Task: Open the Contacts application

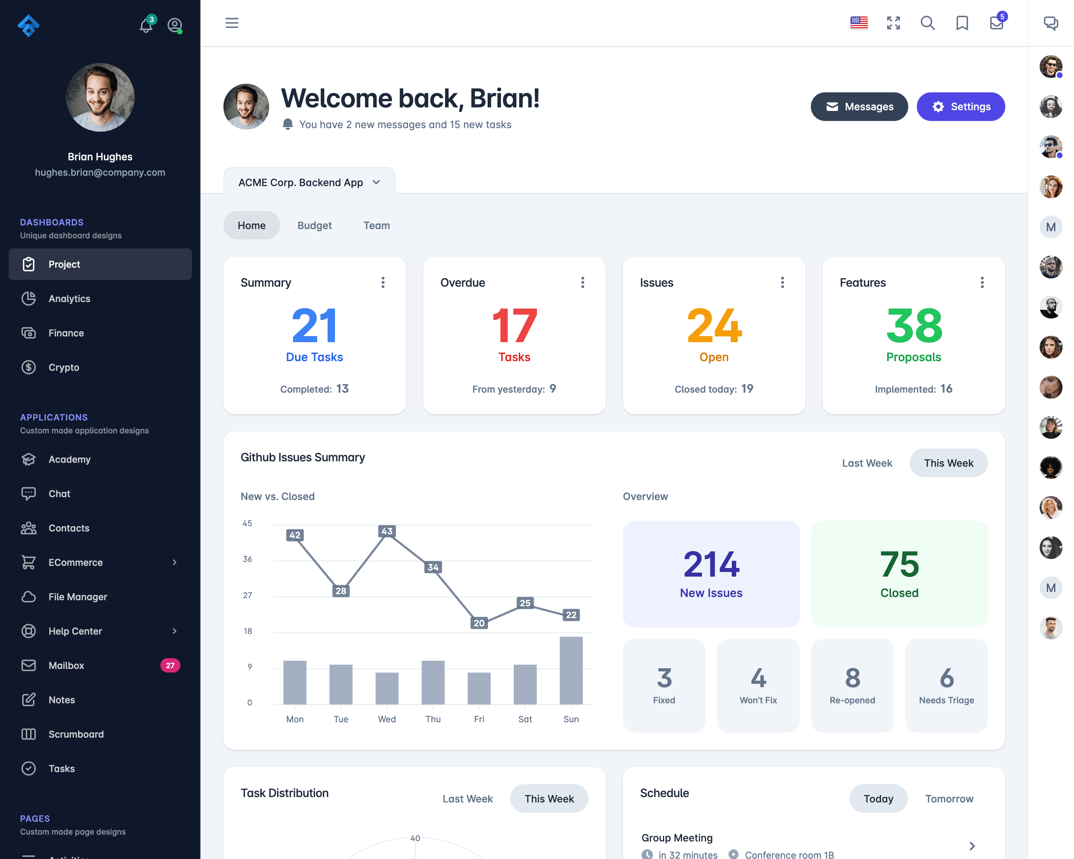Action: pyautogui.click(x=68, y=527)
